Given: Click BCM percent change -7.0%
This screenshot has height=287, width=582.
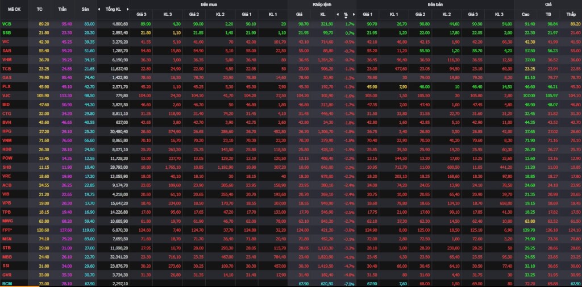Looking at the screenshot, I should click(350, 284).
